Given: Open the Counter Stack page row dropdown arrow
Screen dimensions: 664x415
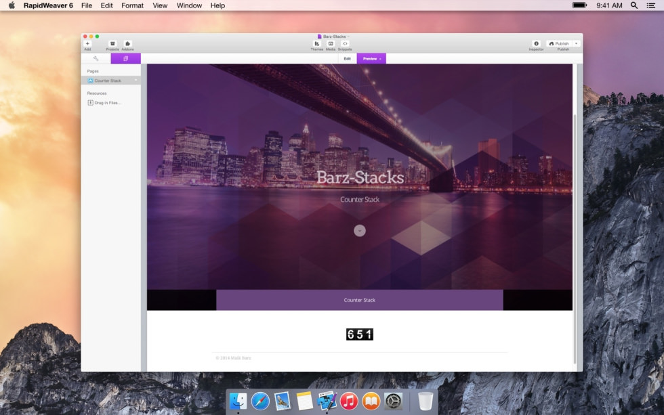Looking at the screenshot, I should pos(136,81).
